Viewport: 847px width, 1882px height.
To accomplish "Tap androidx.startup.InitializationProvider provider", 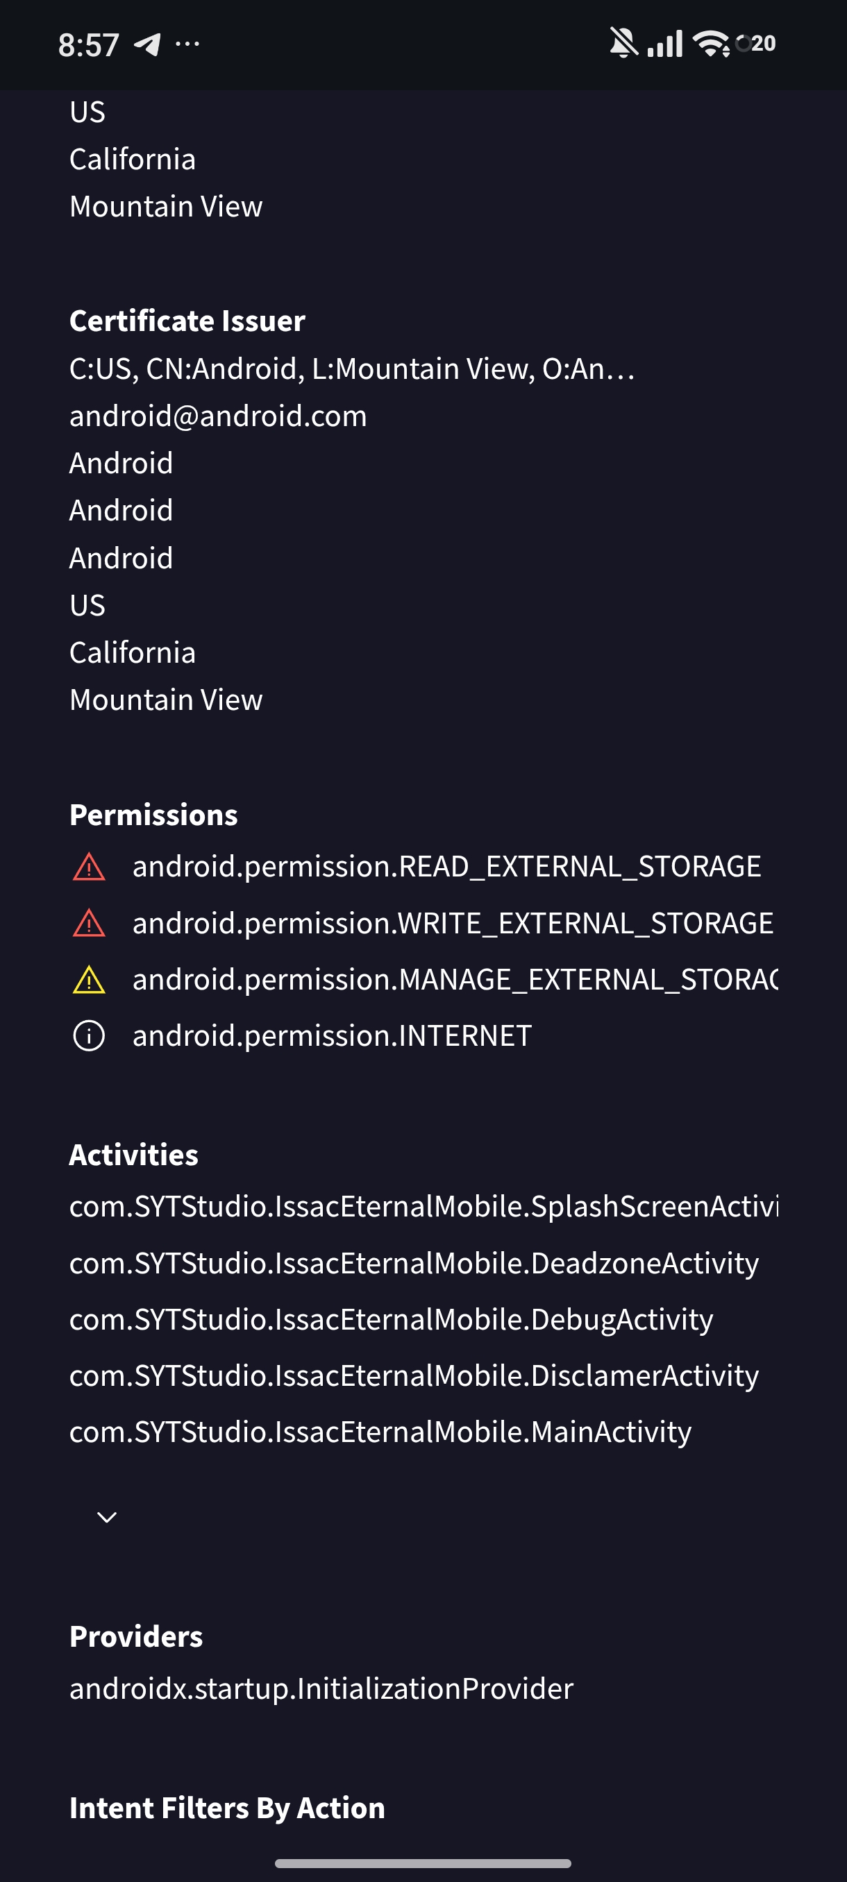I will (321, 1688).
